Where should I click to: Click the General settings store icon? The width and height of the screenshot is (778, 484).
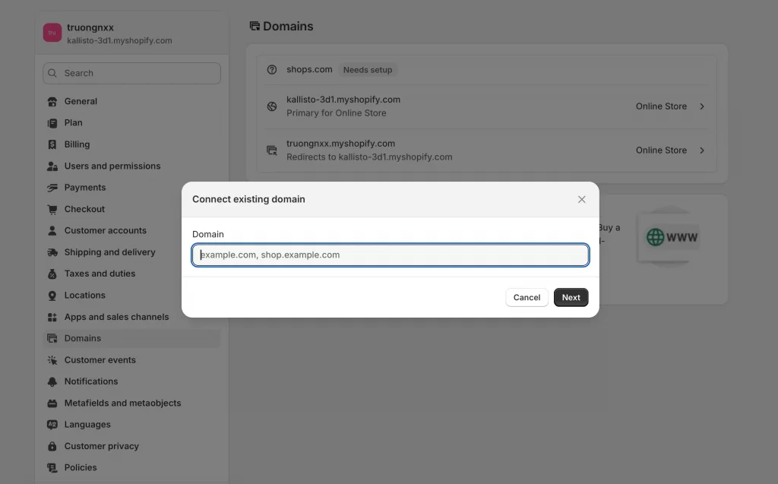pos(52,101)
